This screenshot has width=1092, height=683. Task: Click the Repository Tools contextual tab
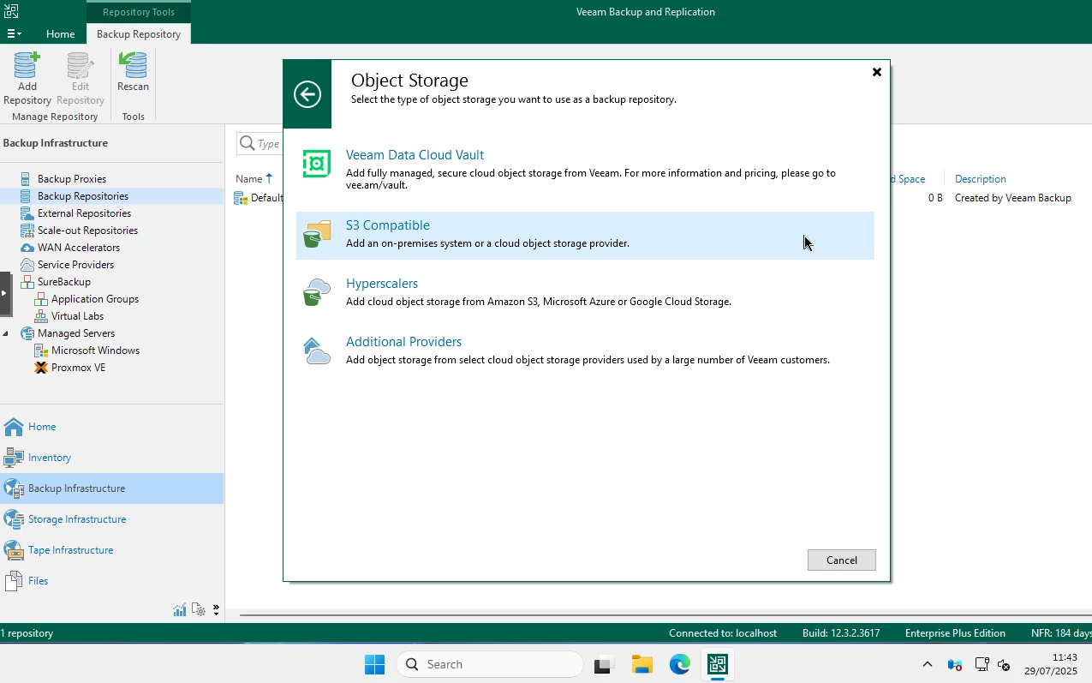coord(139,12)
